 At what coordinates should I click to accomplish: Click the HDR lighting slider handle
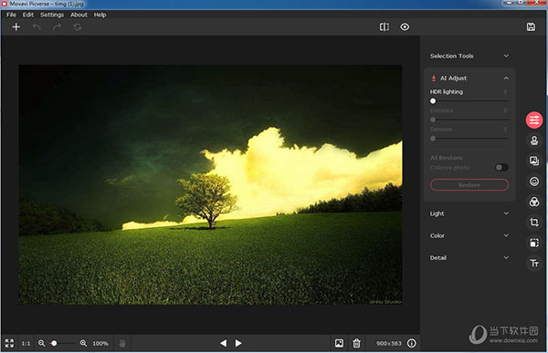(x=433, y=101)
